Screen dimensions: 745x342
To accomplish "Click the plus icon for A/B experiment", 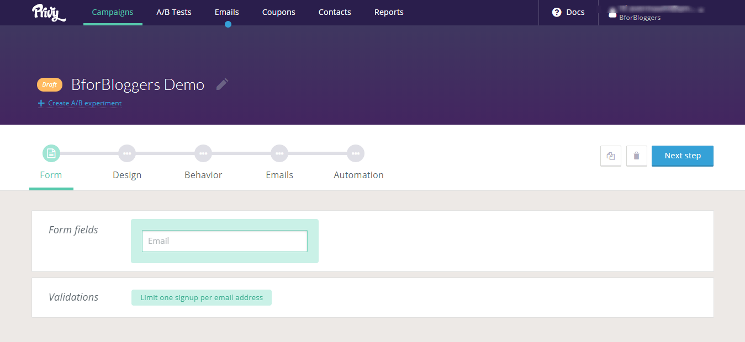I will (x=41, y=103).
